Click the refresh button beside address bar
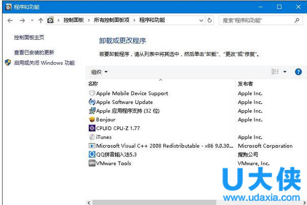This screenshot has width=307, height=205. pos(210,20)
